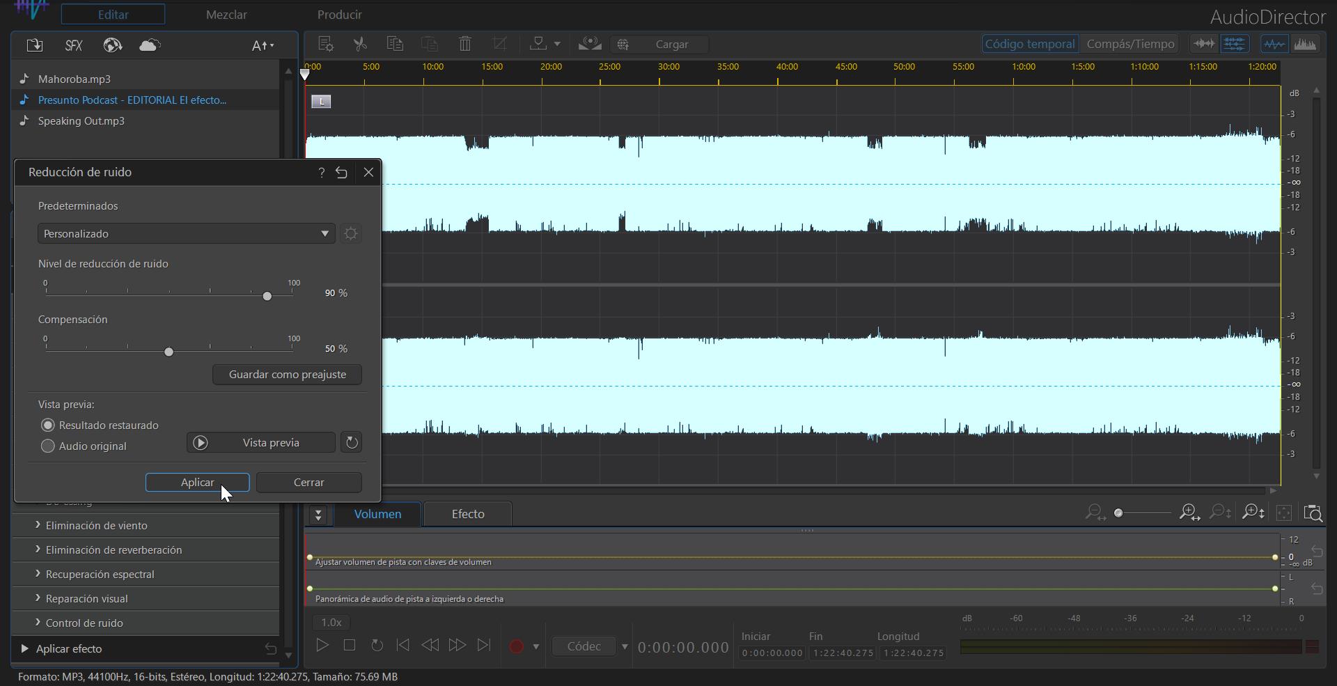Click the Delete trash icon
This screenshot has height=686, width=1337.
pyautogui.click(x=464, y=43)
